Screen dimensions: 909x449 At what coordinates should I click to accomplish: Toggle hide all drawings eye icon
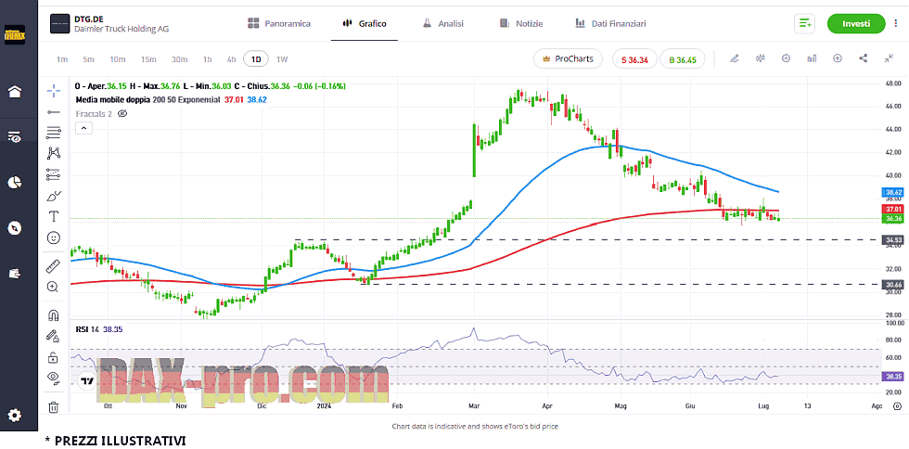(54, 378)
